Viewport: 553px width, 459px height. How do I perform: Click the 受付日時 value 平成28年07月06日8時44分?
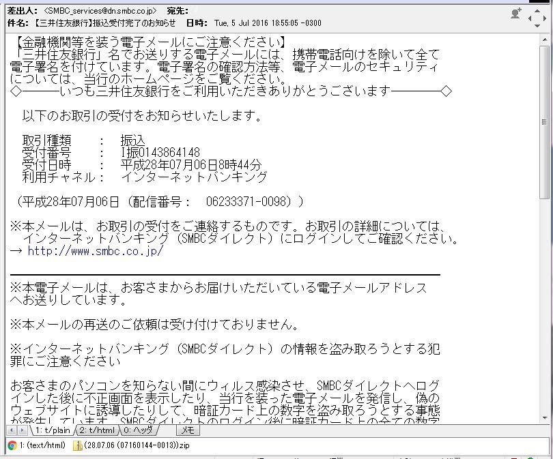[191, 164]
